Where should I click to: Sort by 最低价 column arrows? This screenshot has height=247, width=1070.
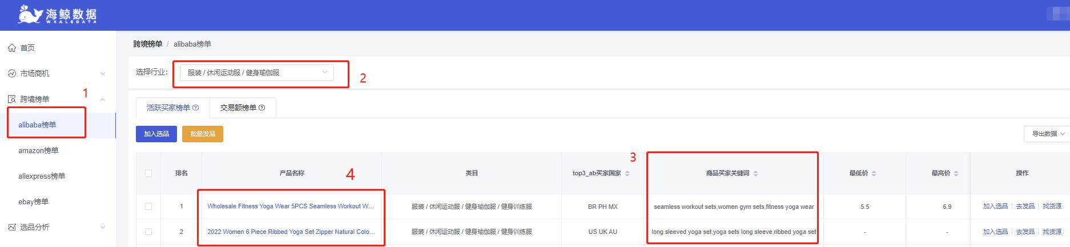[x=874, y=174]
